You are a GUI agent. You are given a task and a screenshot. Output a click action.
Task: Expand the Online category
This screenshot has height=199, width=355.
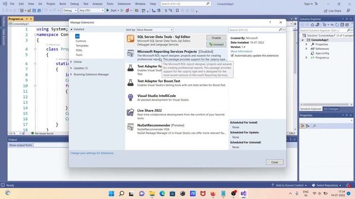click(x=72, y=62)
